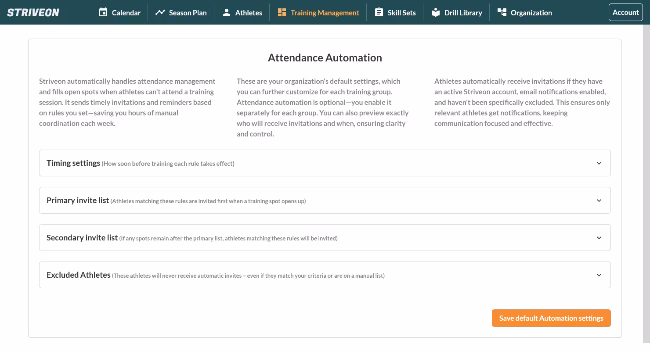Click the Drill Library book icon
Image resolution: width=650 pixels, height=351 pixels.
[435, 12]
